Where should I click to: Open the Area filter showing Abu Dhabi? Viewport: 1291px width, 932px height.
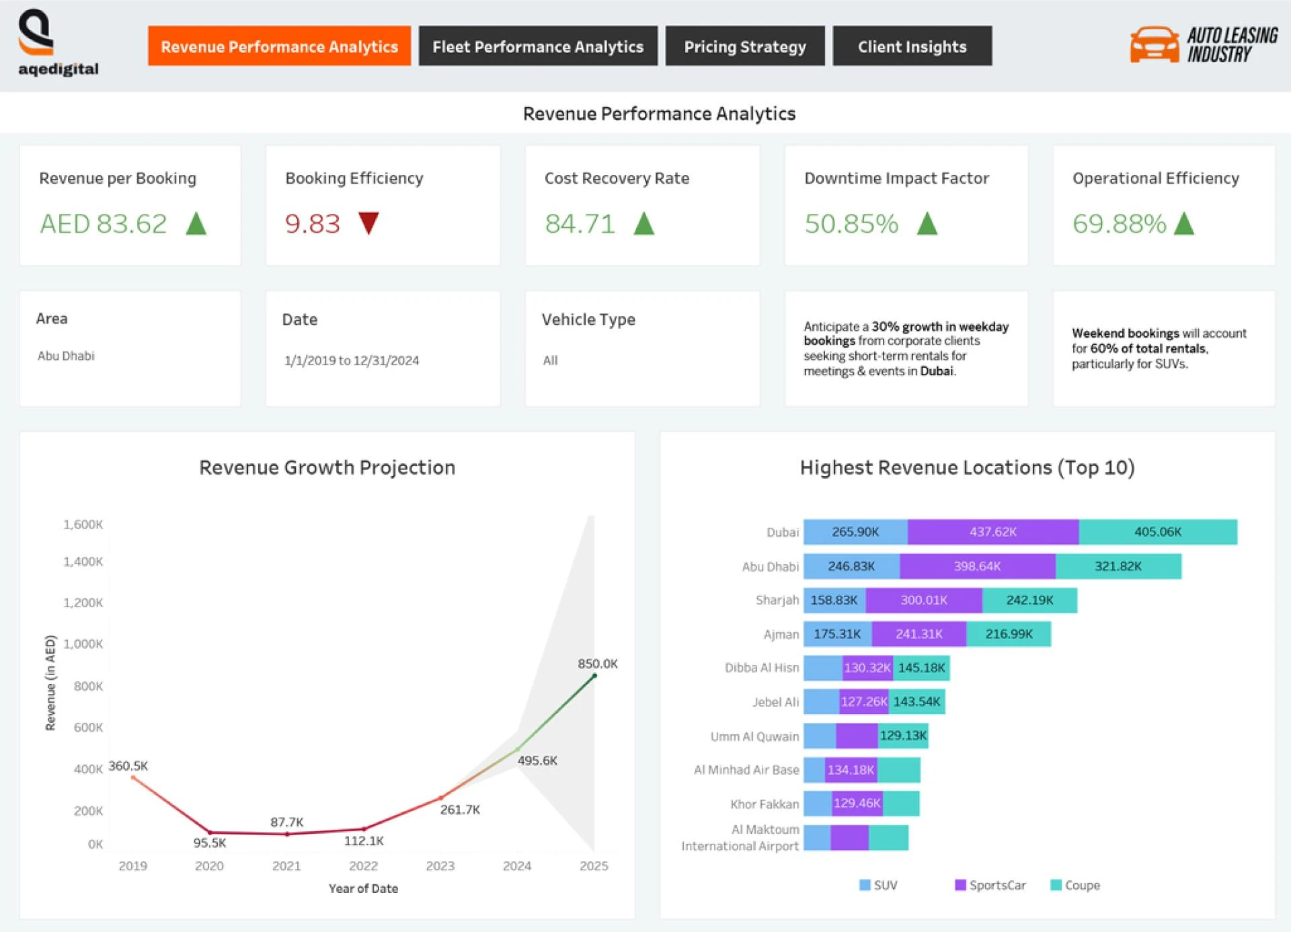66,356
